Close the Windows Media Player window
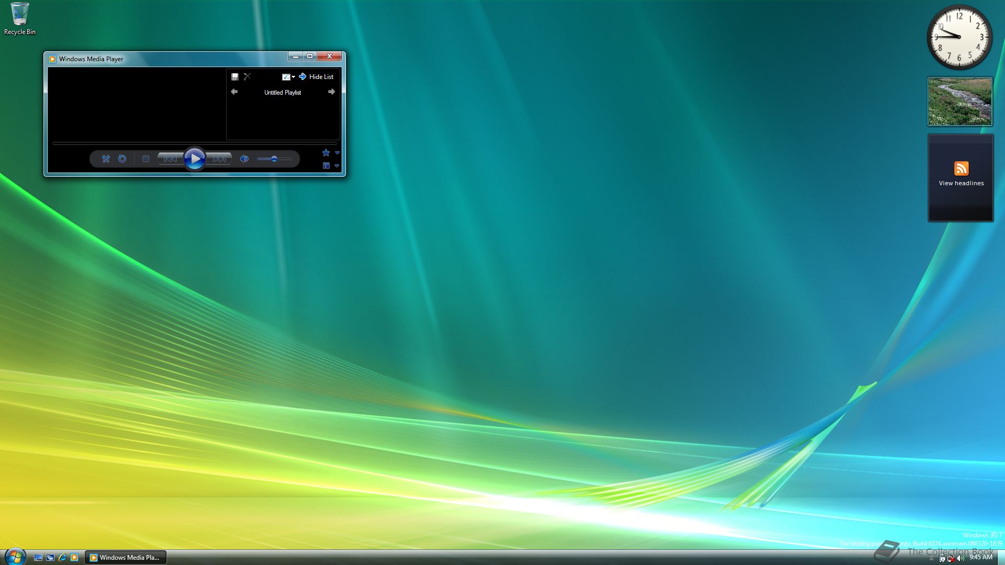This screenshot has width=1005, height=565. [x=329, y=56]
